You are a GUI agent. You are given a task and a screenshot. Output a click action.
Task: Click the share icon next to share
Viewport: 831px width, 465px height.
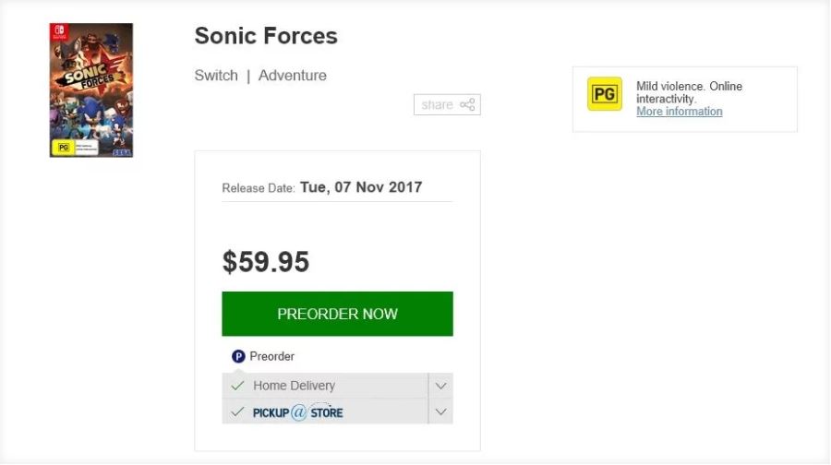(467, 105)
